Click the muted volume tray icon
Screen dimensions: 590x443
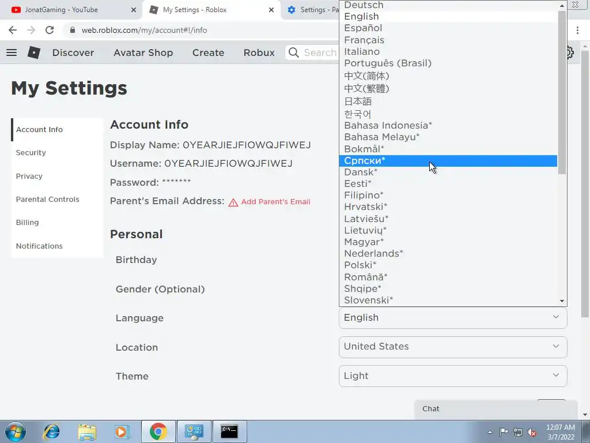[x=532, y=432]
